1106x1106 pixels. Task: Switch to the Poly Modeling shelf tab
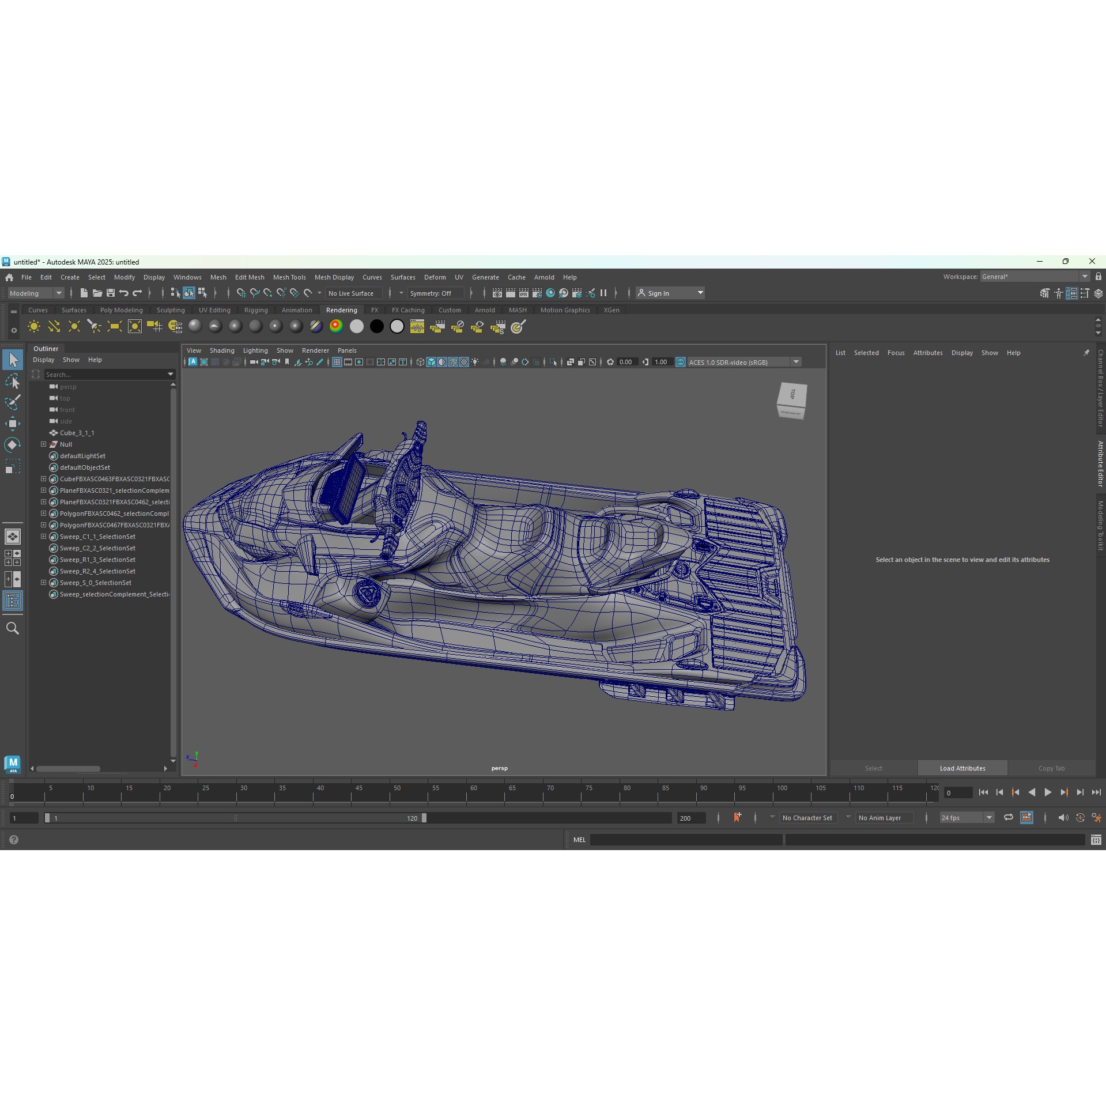point(121,310)
